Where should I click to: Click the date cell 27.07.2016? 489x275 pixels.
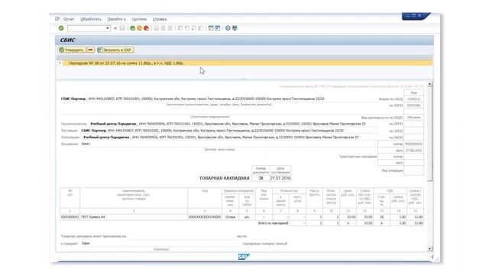coord(280,178)
